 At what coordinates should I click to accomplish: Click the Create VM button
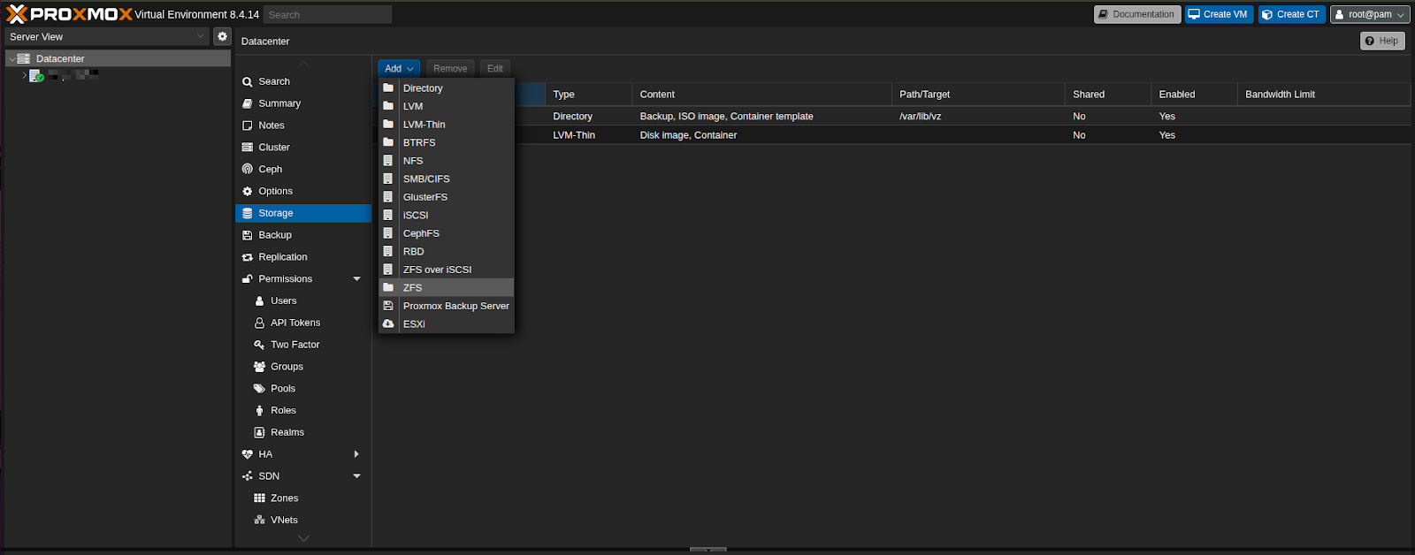click(1218, 14)
